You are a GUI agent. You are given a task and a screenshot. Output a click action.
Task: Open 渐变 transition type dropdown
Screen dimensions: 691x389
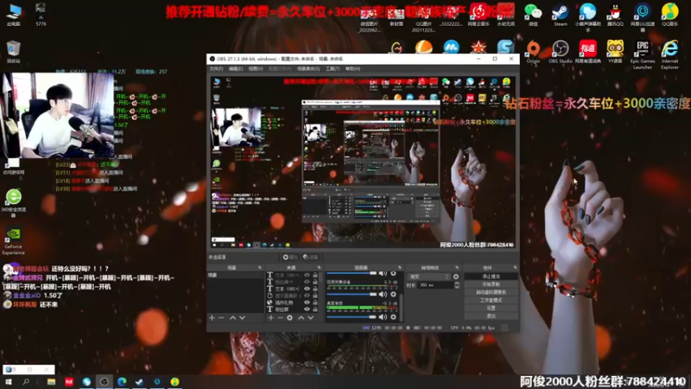tap(429, 277)
